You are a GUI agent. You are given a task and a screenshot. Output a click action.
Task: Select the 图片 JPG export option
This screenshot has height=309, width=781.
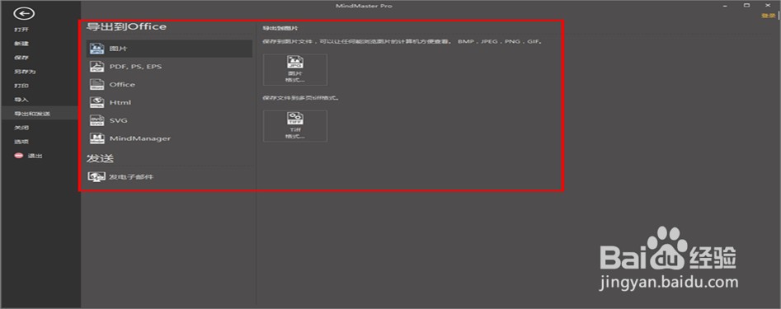(x=169, y=49)
